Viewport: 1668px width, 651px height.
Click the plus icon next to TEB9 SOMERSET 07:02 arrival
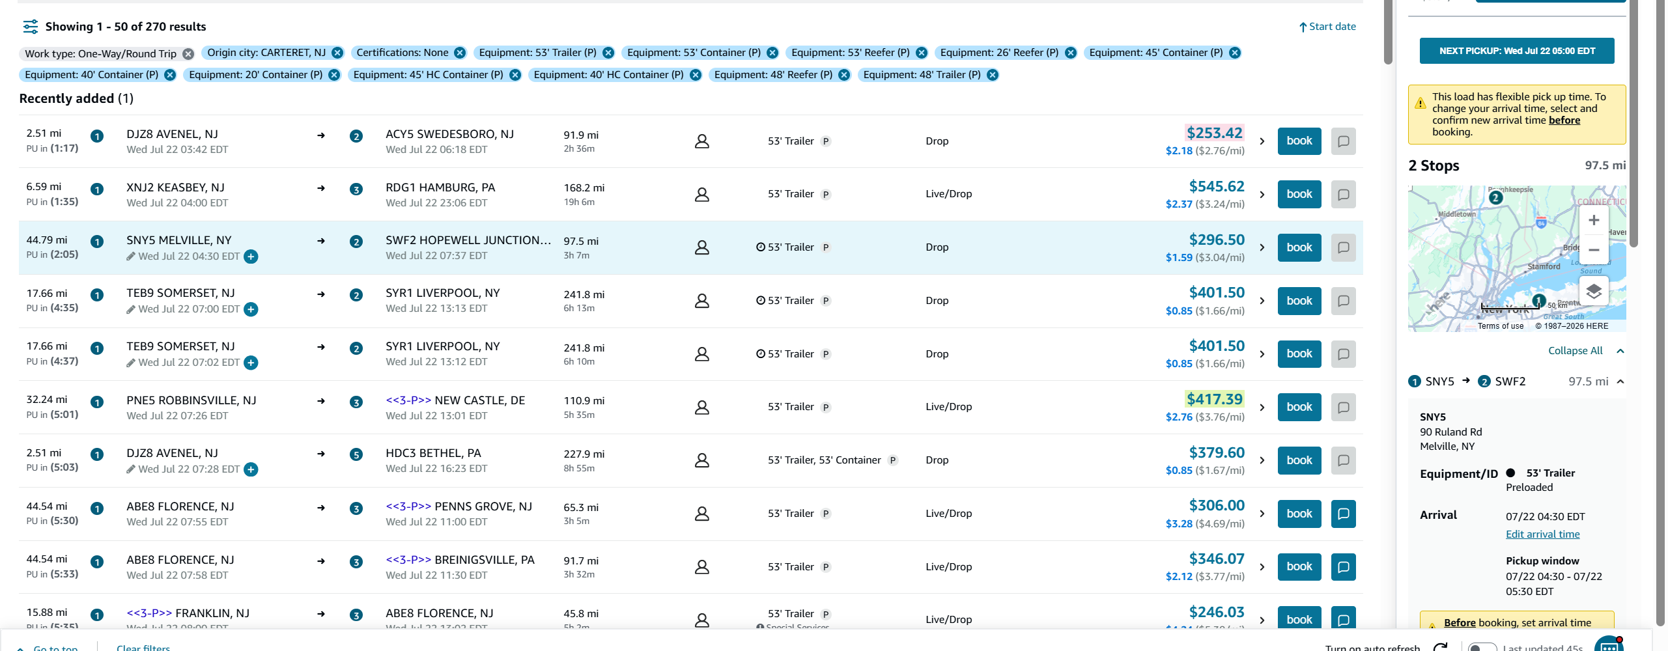coord(251,363)
